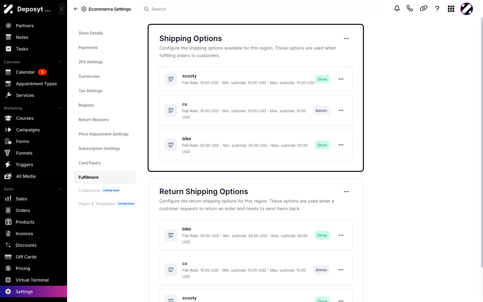This screenshot has height=302, width=483.
Task: Open more options for Return Shipping Options
Action: pos(346,192)
